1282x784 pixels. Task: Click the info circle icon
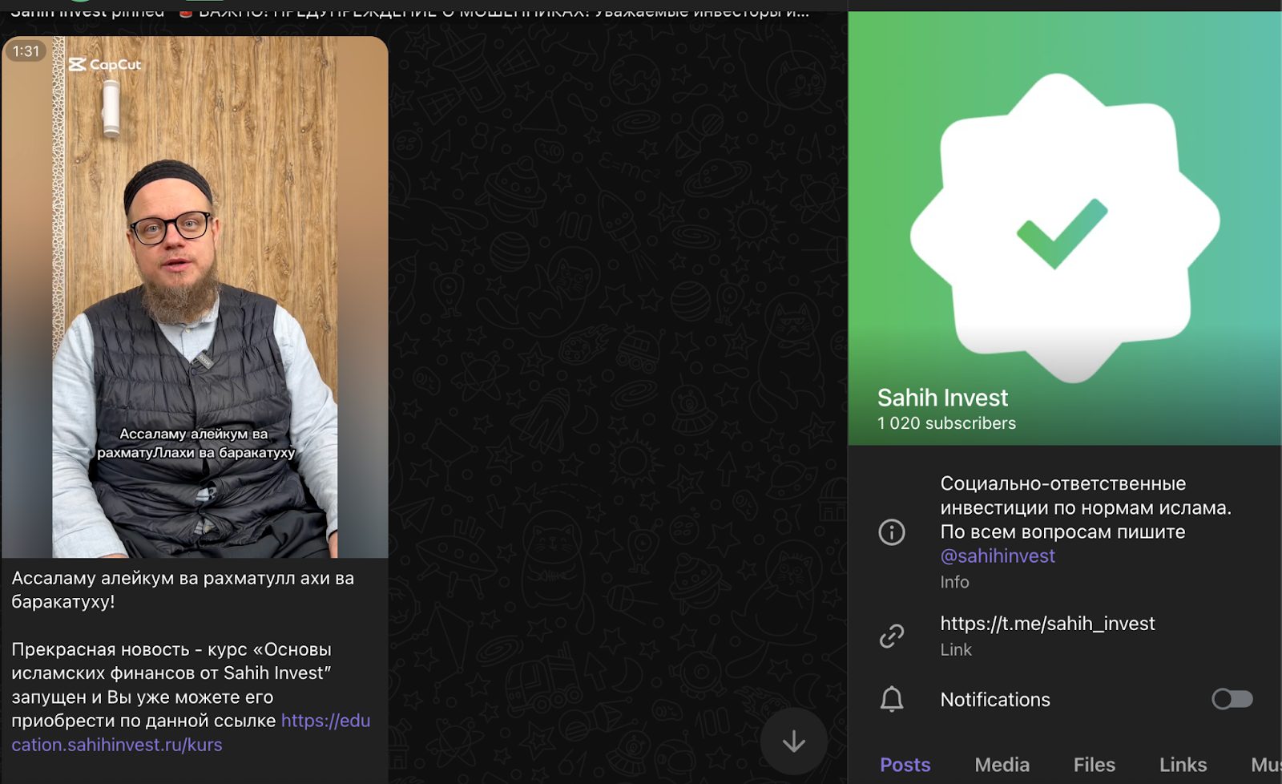point(892,532)
